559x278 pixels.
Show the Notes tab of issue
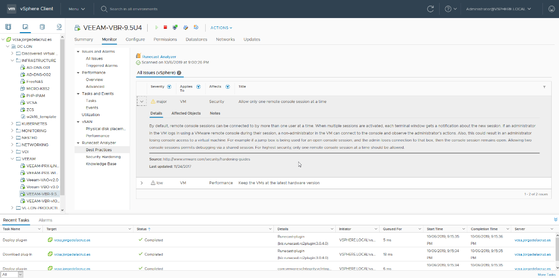click(x=215, y=113)
